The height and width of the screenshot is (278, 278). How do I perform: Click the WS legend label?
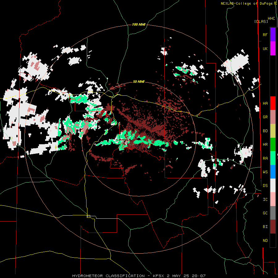[265, 172]
